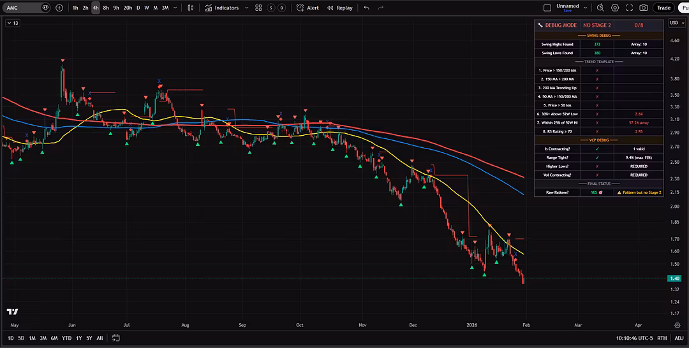Image resolution: width=689 pixels, height=348 pixels.
Task: Expand the time interval dropdown chevron
Action: (x=174, y=8)
